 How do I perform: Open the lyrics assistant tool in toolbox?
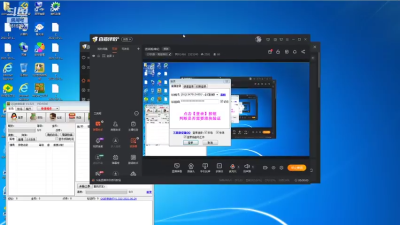[x=133, y=159]
